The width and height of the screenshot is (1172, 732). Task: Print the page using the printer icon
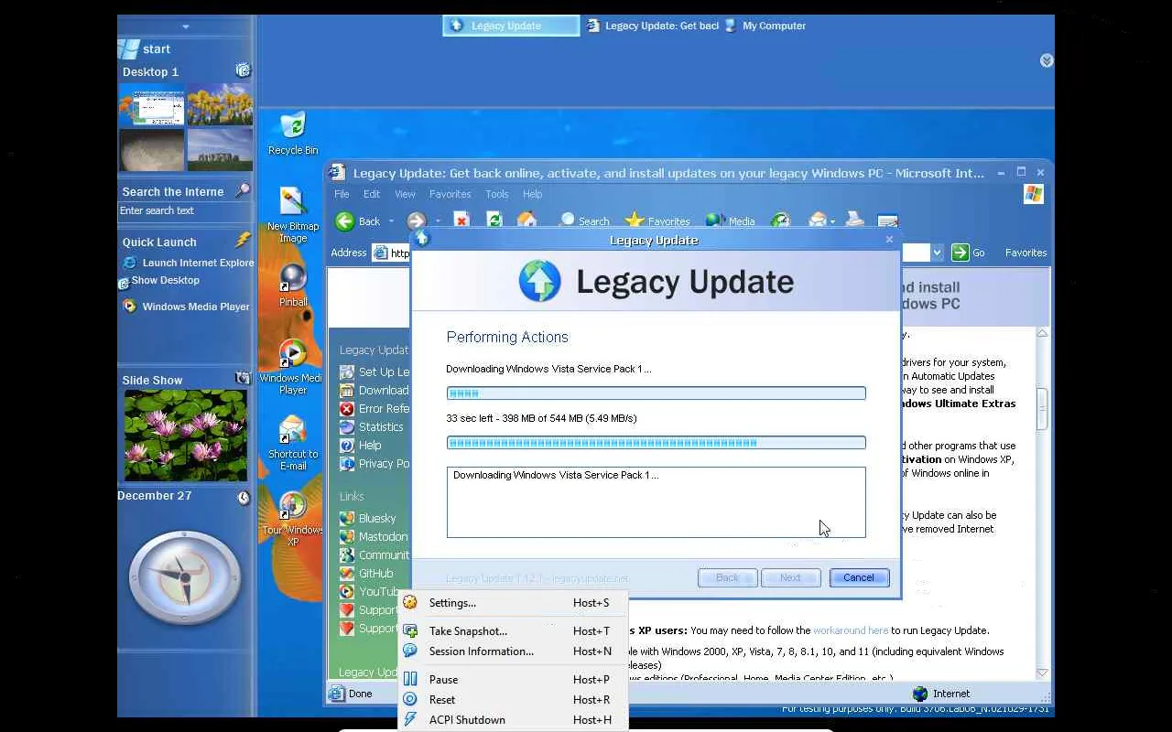coord(854,221)
